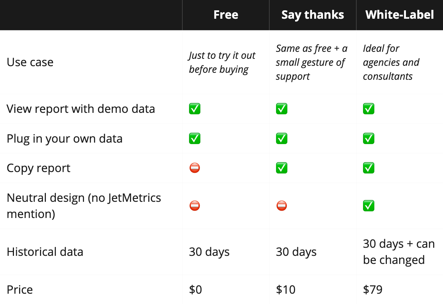Click Free plan's green check for demo data
The height and width of the screenshot is (304, 443).
point(195,109)
